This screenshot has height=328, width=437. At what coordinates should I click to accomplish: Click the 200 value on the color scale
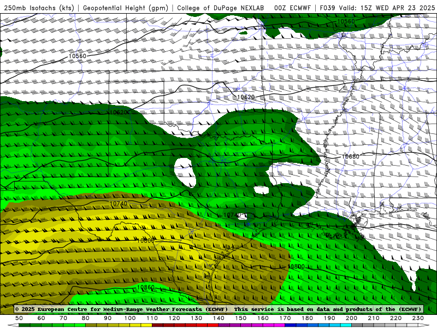click(351, 318)
